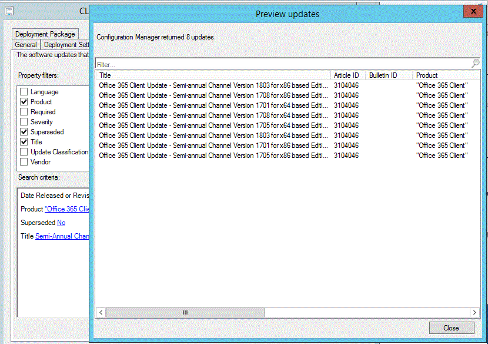
Task: Sort by the Product column header
Action: (446, 75)
